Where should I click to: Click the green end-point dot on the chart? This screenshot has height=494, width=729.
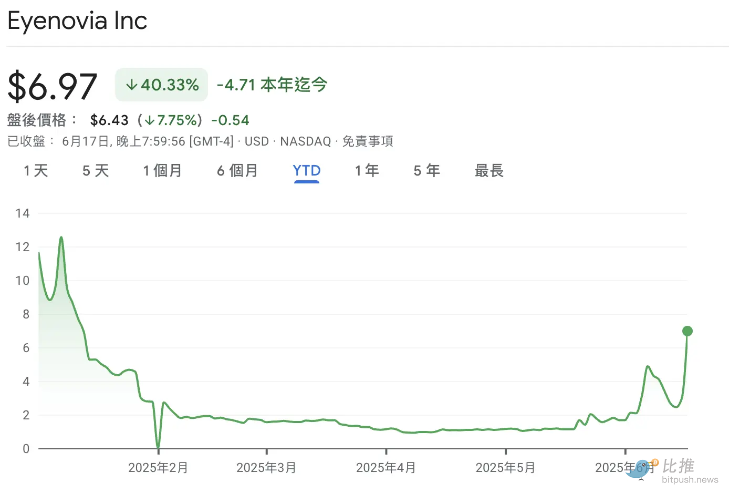(x=687, y=331)
